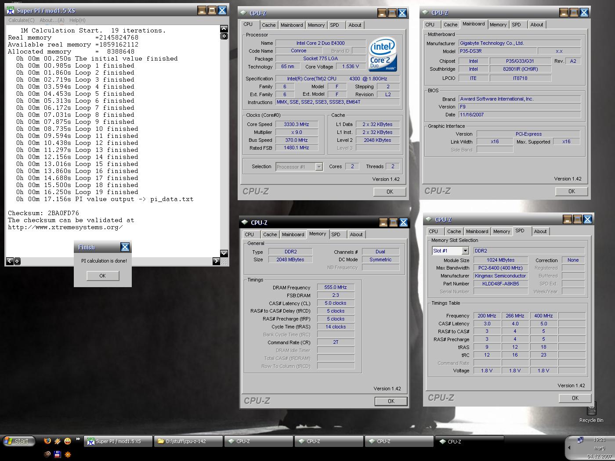Launch Firefox from the quick launch bar
This screenshot has height=461, width=615.
(47, 441)
